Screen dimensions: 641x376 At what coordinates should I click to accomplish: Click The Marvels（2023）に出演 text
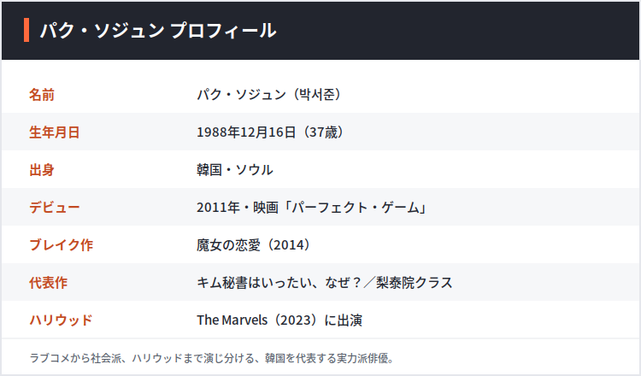(x=279, y=320)
